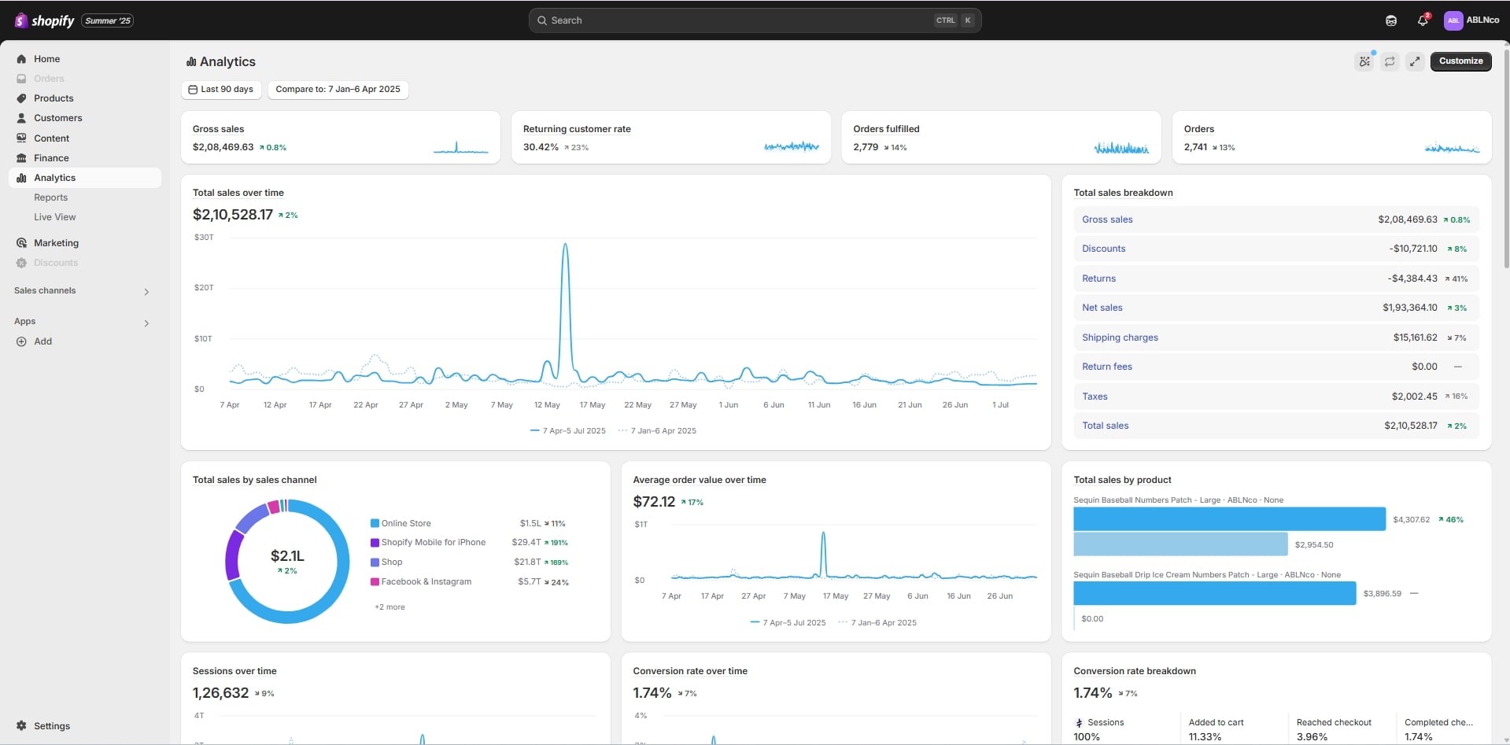
Task: Open the Live View submenu item
Action: click(x=55, y=217)
